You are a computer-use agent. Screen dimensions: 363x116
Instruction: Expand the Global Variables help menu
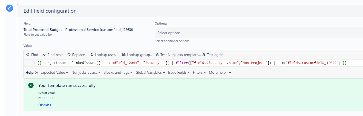(x=150, y=72)
